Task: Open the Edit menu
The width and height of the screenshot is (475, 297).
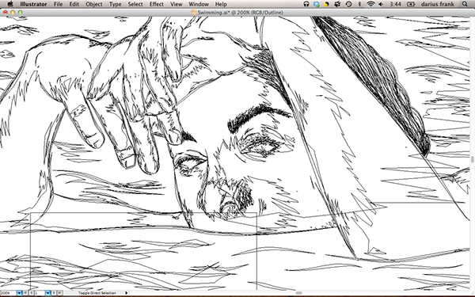Action: point(74,4)
